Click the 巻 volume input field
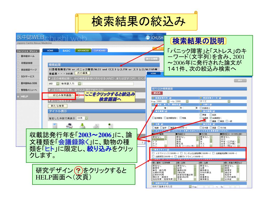This screenshot has width=266, height=199. tap(158, 108)
